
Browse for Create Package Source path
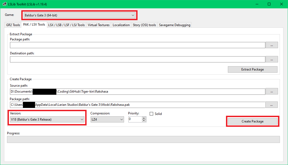(272, 92)
